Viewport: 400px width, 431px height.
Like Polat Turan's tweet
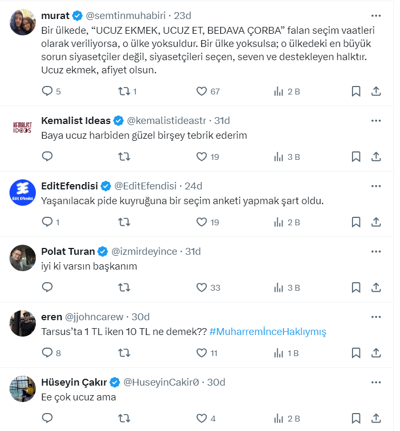(201, 288)
